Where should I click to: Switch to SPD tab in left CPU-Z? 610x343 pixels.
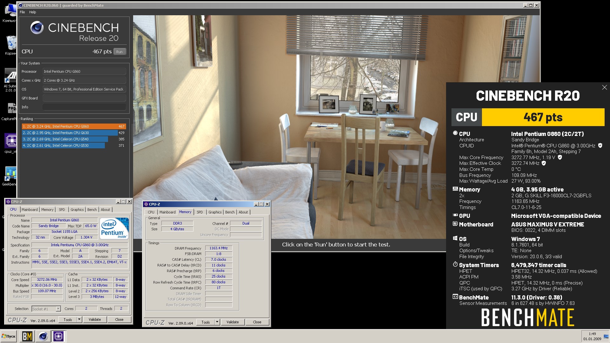coord(62,210)
